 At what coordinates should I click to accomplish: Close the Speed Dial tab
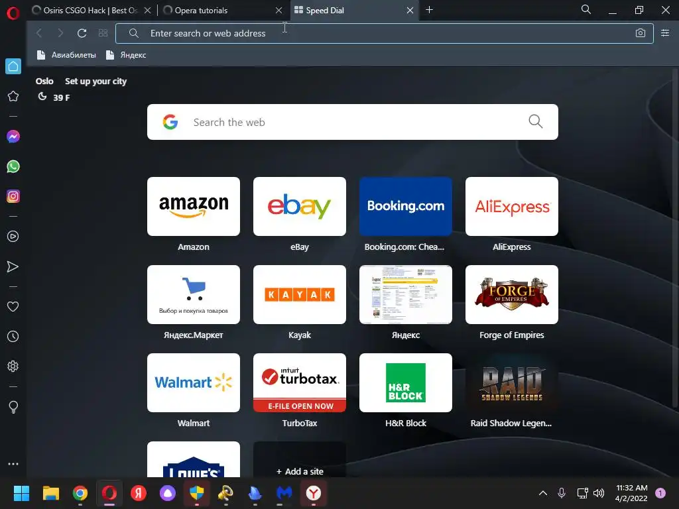click(x=410, y=11)
